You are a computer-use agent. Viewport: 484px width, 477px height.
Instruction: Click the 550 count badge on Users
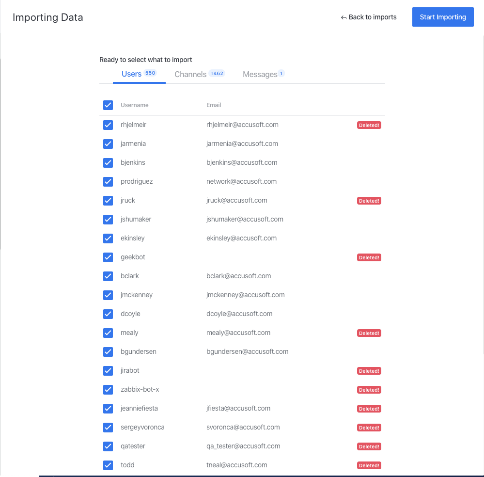150,73
